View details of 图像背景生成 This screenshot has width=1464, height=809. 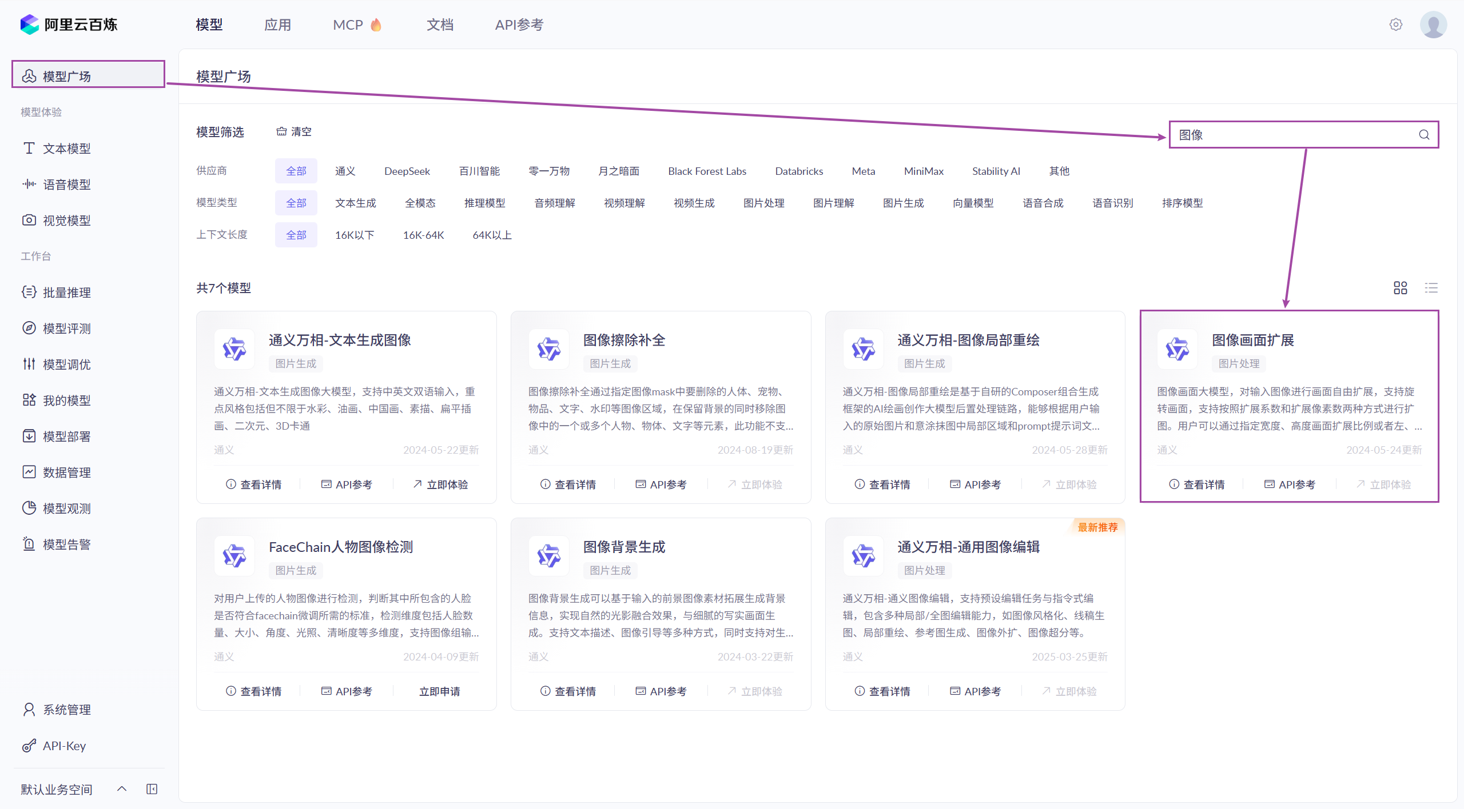click(x=568, y=691)
